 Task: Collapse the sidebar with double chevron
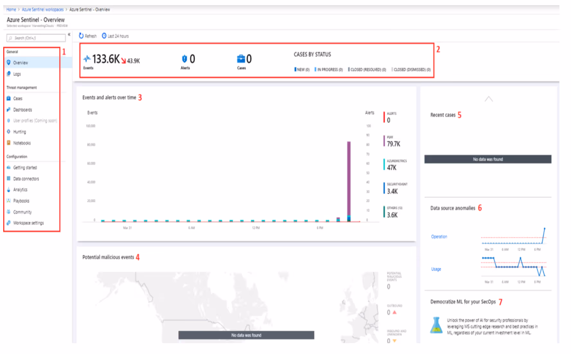pos(69,34)
